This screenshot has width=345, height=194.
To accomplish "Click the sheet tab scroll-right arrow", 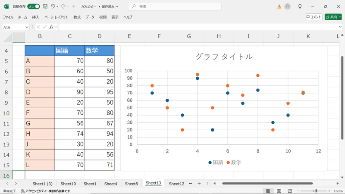I will tap(16, 184).
